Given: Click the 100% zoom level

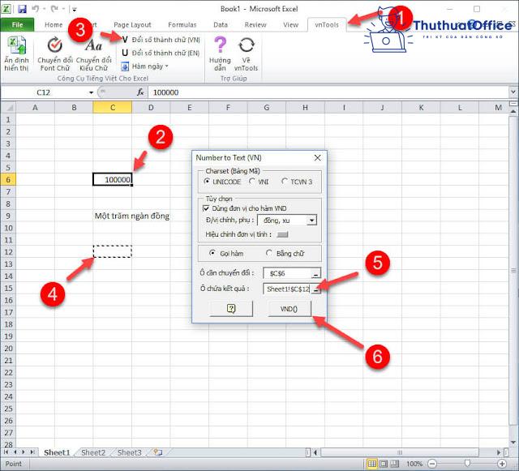Looking at the screenshot, I should click(414, 464).
